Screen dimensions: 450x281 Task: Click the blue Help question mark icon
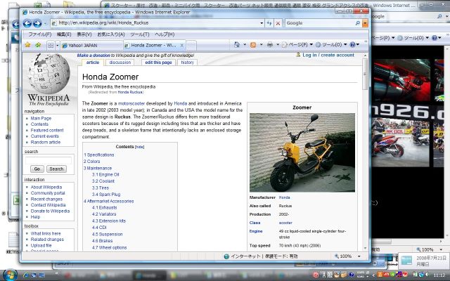[353, 45]
